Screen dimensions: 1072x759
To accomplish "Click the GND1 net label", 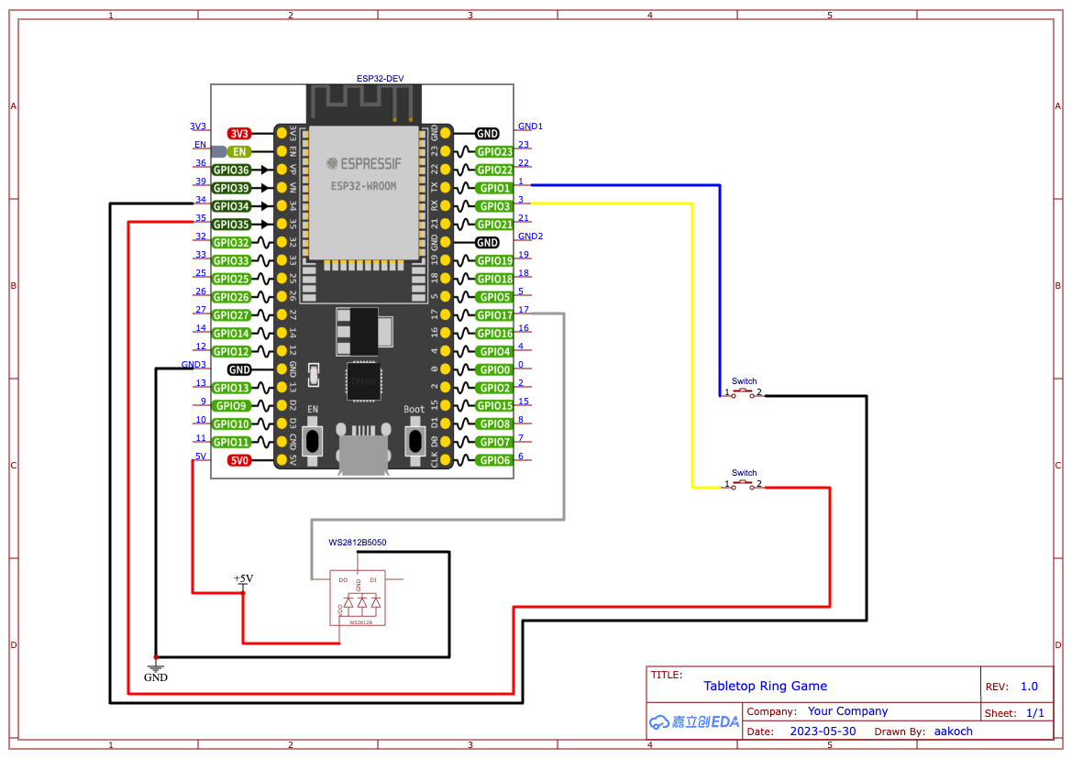I will 531,126.
